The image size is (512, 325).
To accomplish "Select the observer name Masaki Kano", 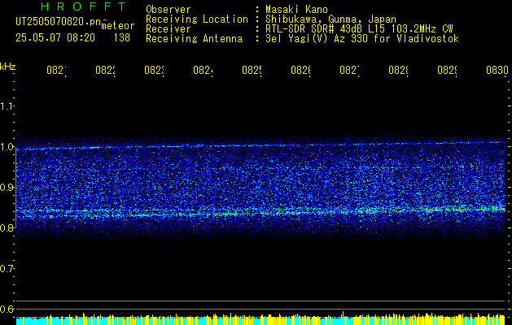I will tap(296, 10).
